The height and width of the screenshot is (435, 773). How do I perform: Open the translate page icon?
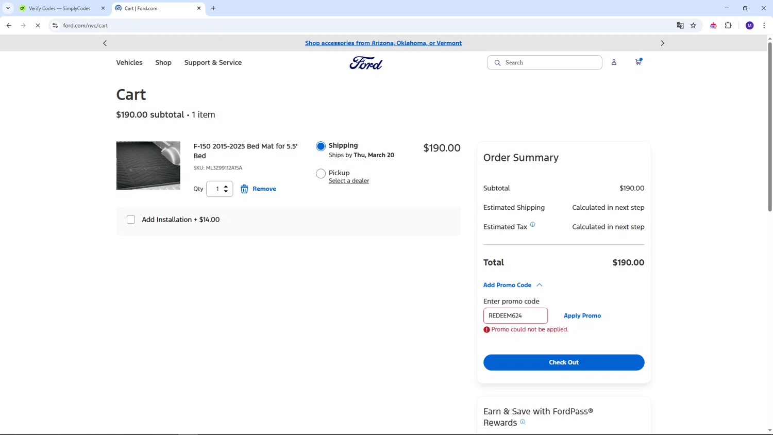click(x=680, y=25)
